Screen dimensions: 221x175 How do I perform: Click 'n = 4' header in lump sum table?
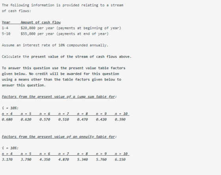click(x=7, y=114)
